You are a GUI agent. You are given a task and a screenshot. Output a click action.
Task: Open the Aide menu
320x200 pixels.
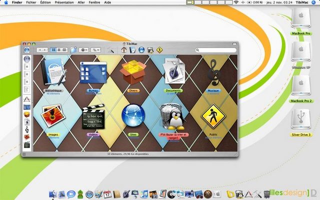point(107,2)
